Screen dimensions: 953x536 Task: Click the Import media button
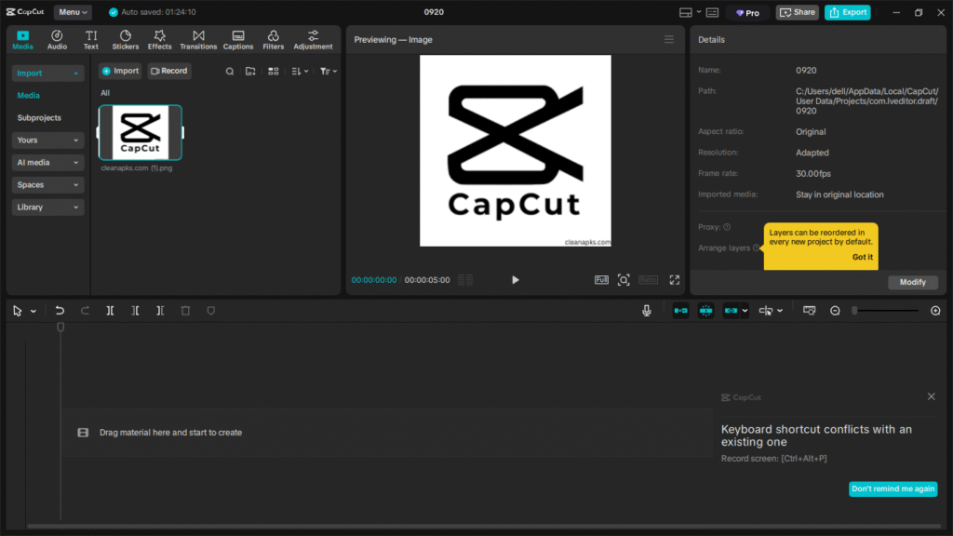pyautogui.click(x=120, y=71)
